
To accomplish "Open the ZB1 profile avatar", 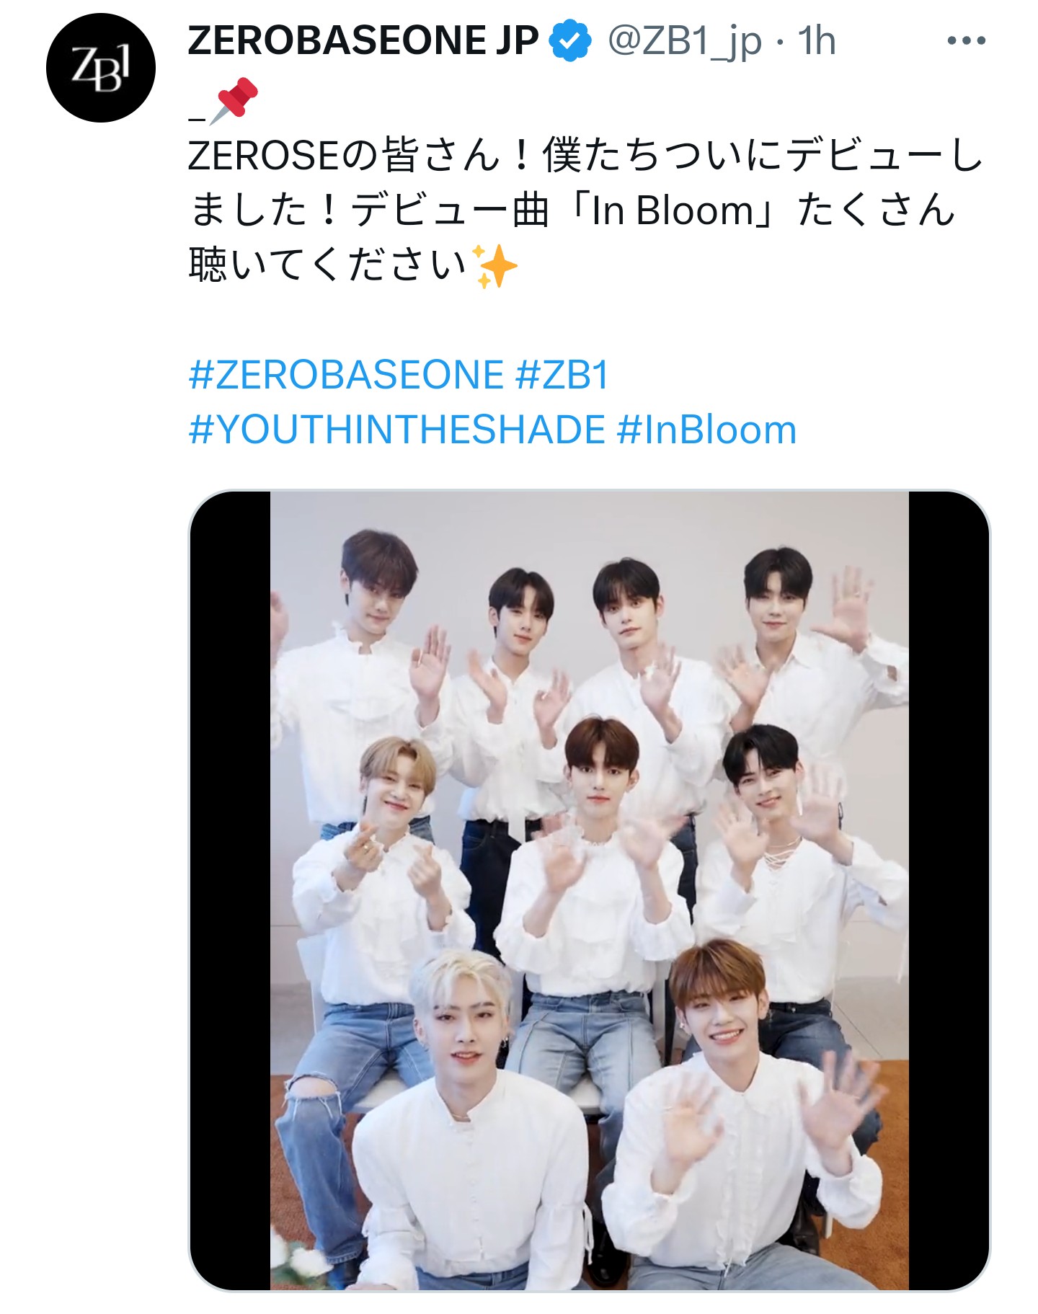I will (100, 67).
